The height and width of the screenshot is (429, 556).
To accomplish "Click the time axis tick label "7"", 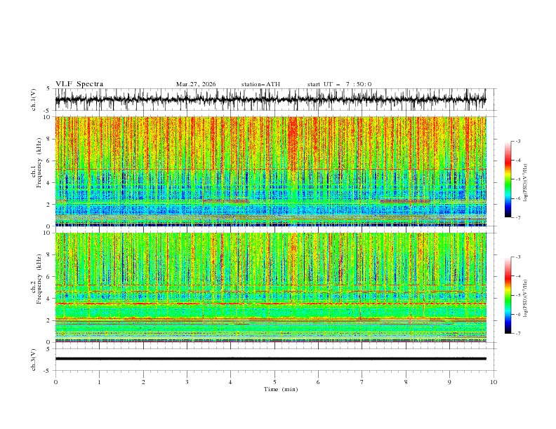I will point(362,382).
